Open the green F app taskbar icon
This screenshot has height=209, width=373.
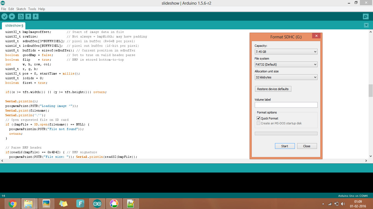point(80,204)
